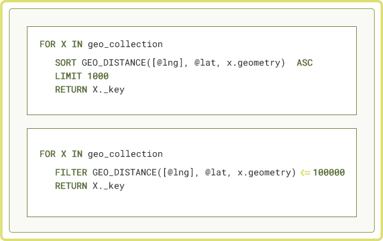
Task: Click X._key in the first query
Action: click(x=109, y=90)
